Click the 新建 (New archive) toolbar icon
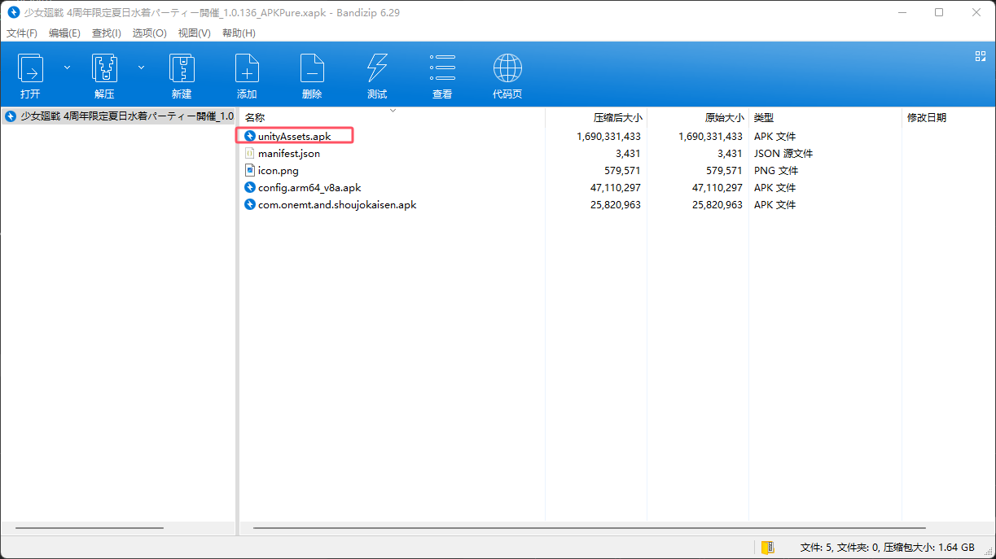This screenshot has width=996, height=559. [182, 68]
